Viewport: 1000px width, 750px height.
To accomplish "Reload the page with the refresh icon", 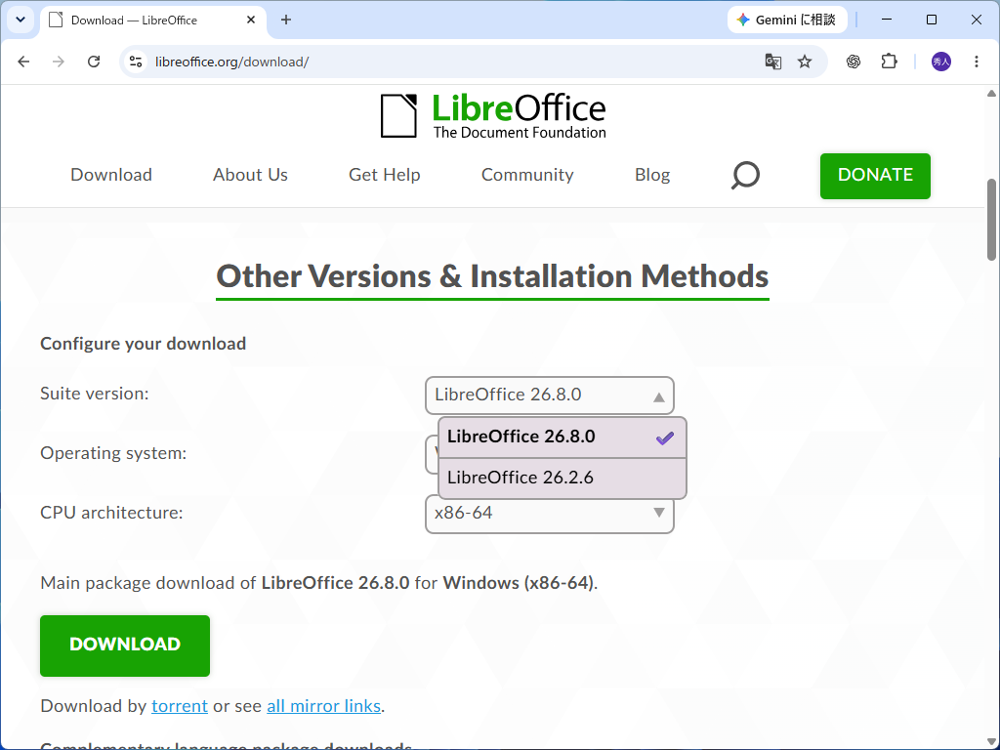I will point(94,62).
